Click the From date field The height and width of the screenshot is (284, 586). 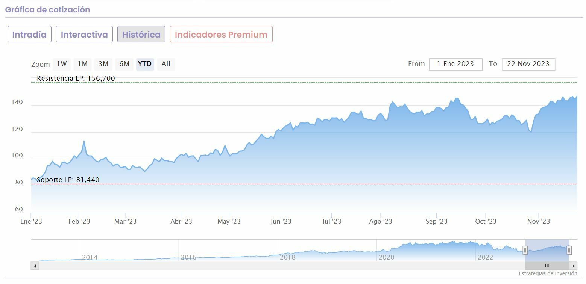(455, 64)
